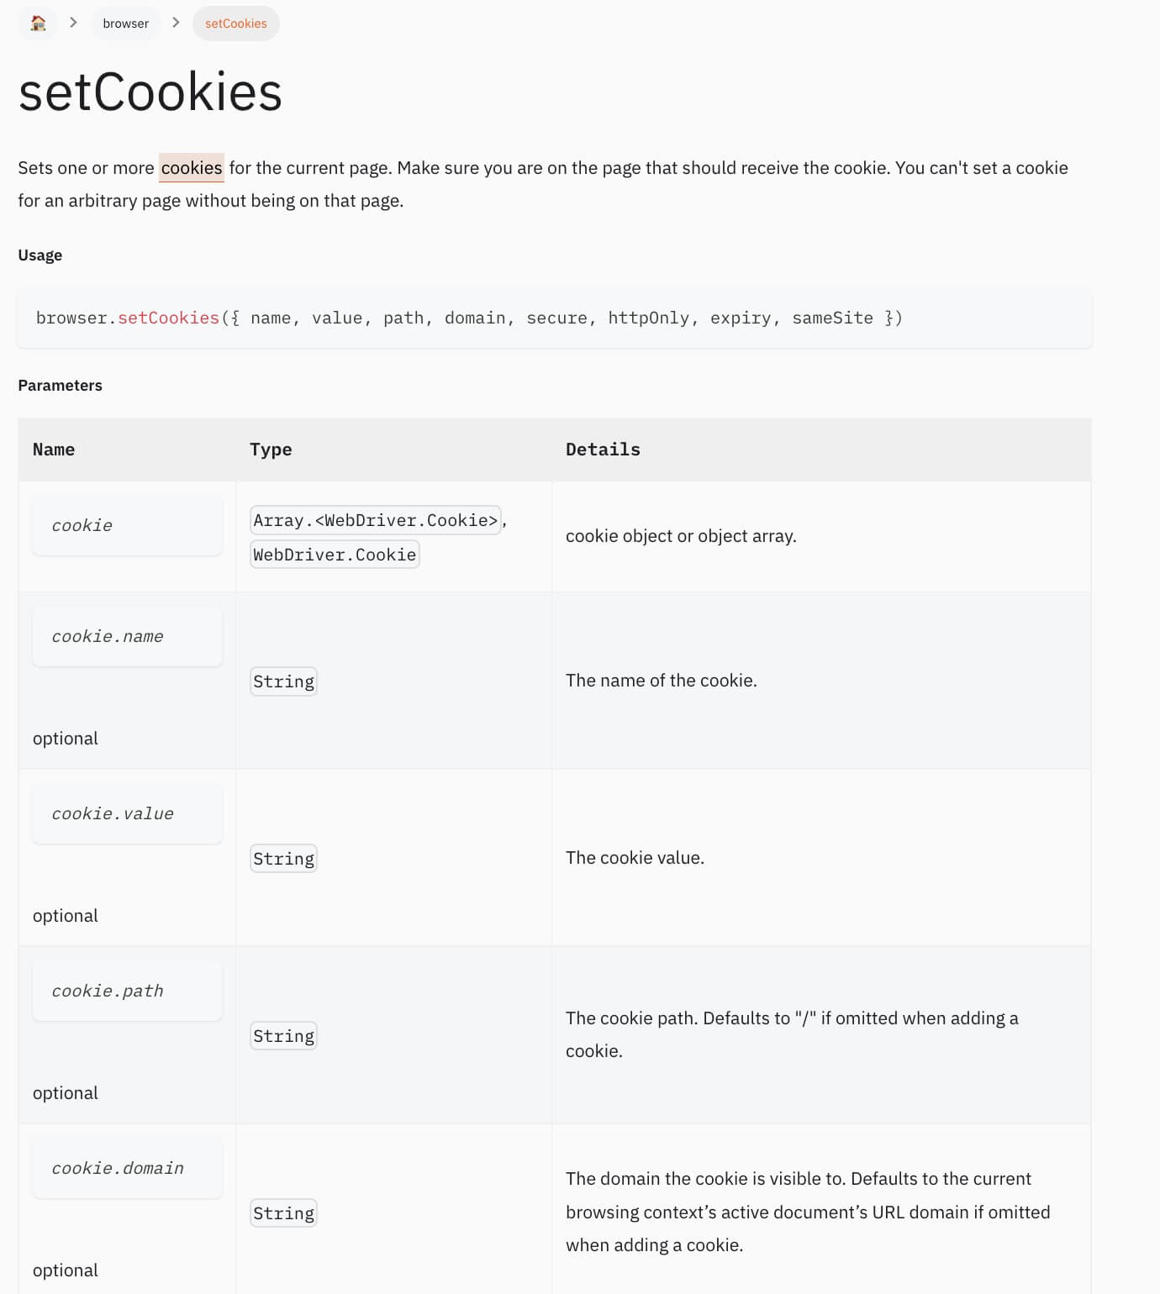Select the cookie.path parameter box
Image resolution: width=1160 pixels, height=1294 pixels.
(x=127, y=992)
